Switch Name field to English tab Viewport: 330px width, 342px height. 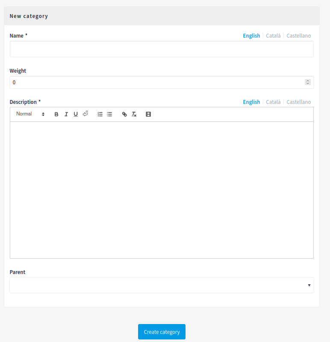coord(251,36)
